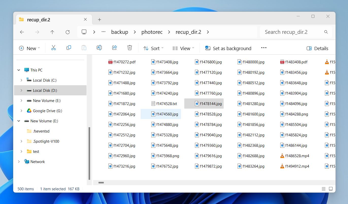Refresh the current folder view

68,32
